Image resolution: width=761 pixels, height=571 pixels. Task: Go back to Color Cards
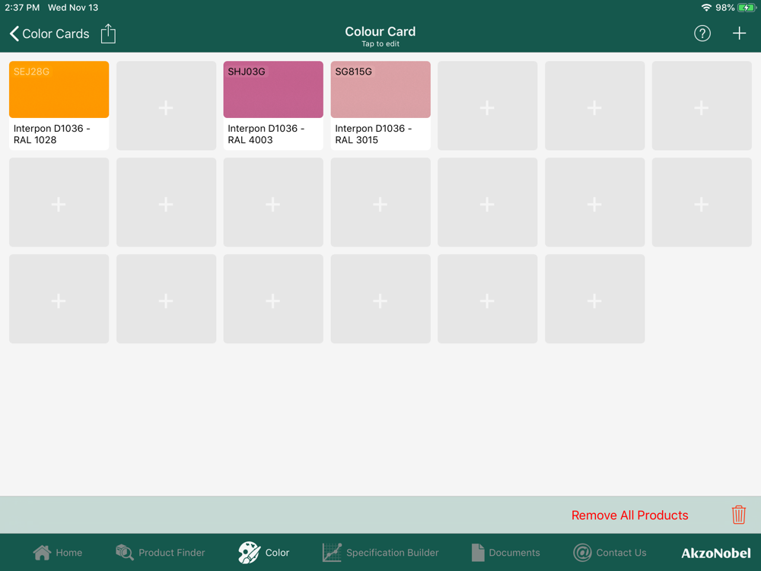pyautogui.click(x=49, y=34)
